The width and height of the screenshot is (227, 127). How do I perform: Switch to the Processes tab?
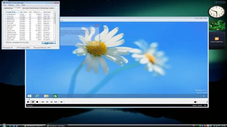tap(17, 8)
